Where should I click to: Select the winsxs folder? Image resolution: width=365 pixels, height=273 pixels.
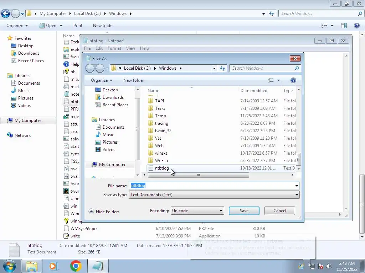point(161,153)
